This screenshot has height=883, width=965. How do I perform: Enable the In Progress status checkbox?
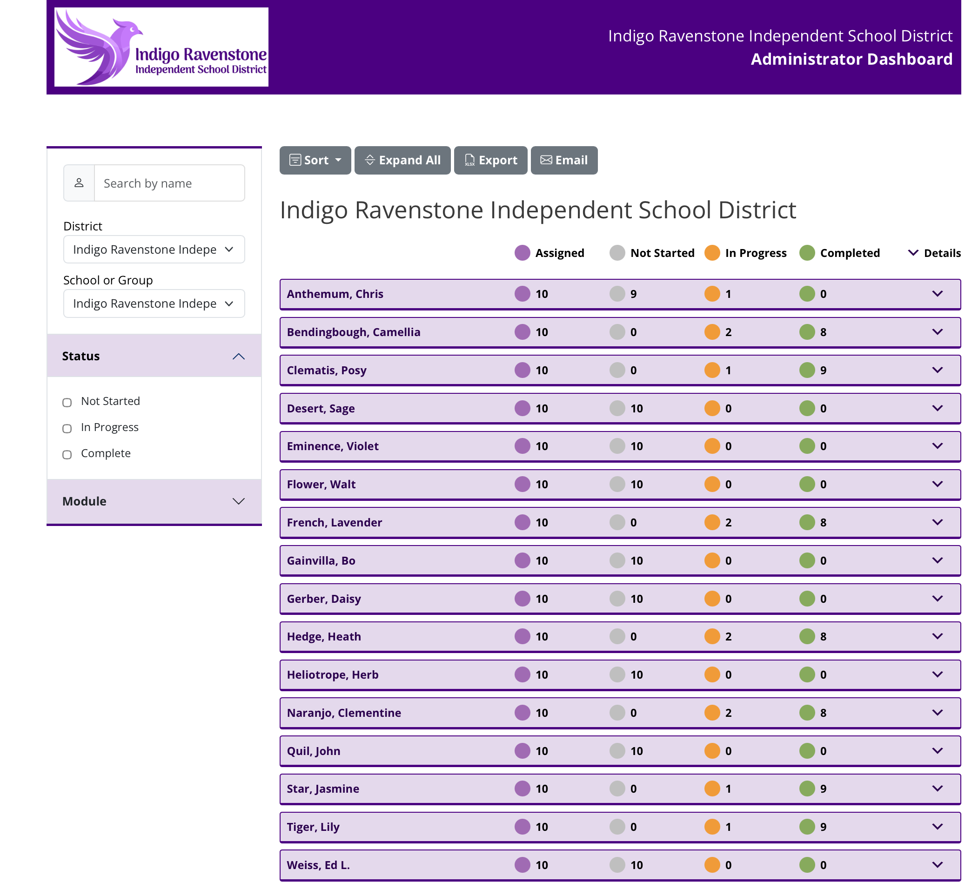tap(67, 428)
